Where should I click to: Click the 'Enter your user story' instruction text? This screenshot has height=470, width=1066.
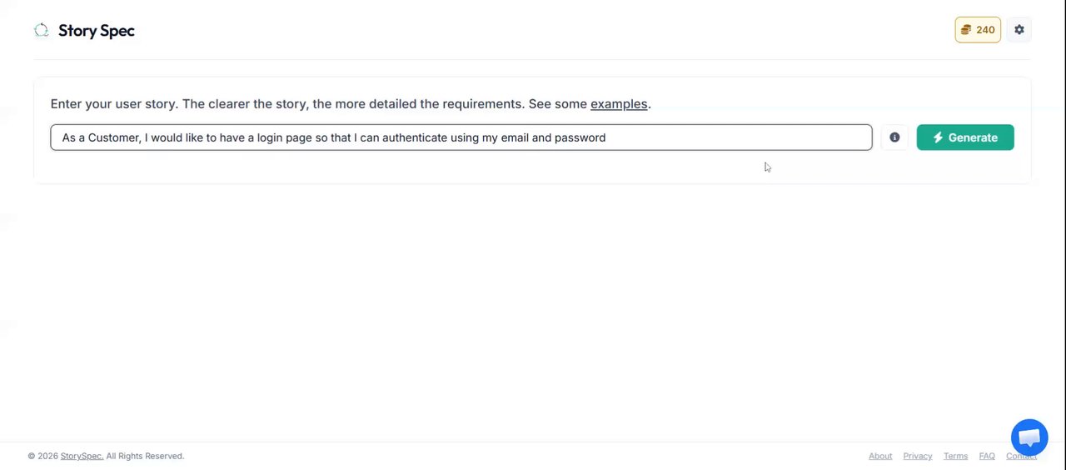pyautogui.click(x=114, y=104)
